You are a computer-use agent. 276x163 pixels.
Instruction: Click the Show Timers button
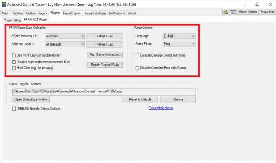coord(248,12)
